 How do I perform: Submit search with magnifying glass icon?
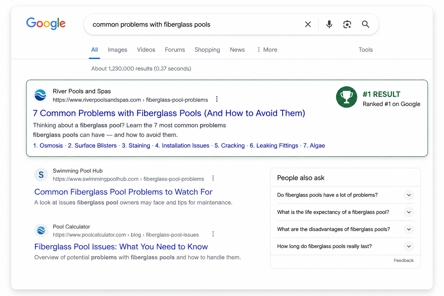(x=366, y=24)
